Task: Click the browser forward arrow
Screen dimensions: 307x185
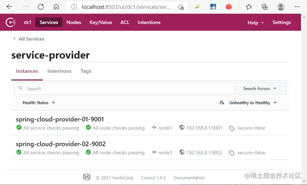Action: [x=25, y=7]
